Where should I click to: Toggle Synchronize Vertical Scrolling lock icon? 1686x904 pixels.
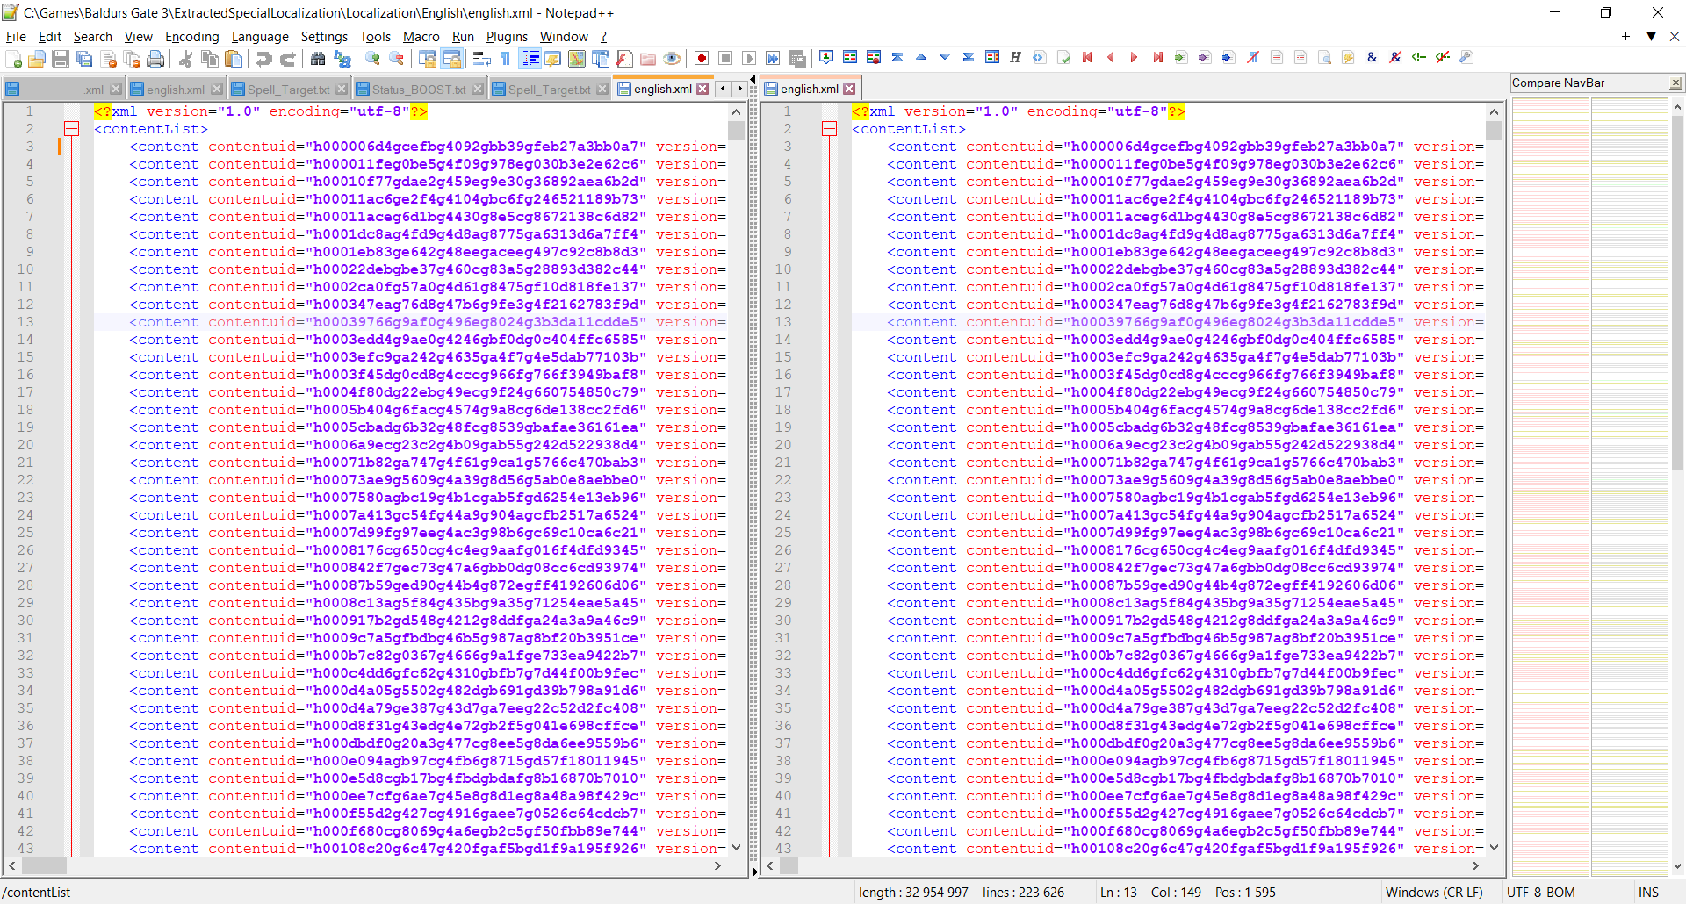[x=428, y=59]
